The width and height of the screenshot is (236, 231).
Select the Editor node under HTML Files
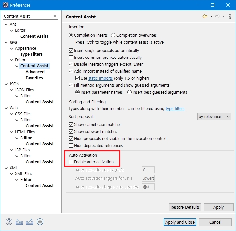point(26,138)
